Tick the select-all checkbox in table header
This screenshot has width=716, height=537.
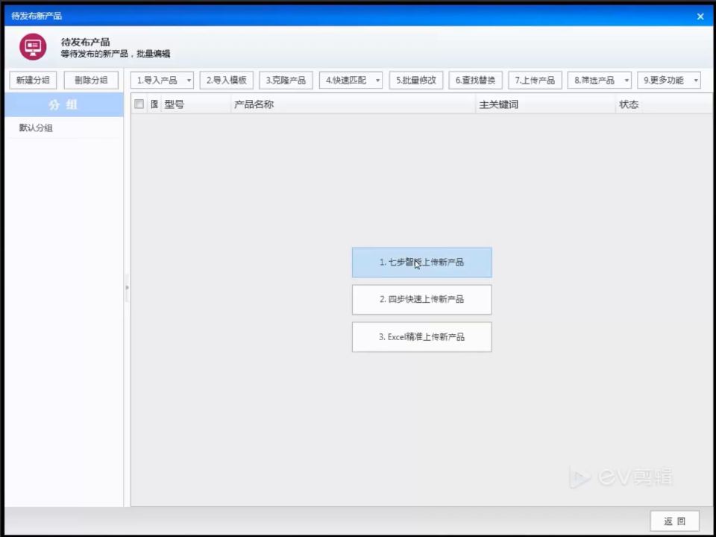[x=139, y=104]
